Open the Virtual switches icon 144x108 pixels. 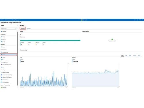(x=1, y=80)
